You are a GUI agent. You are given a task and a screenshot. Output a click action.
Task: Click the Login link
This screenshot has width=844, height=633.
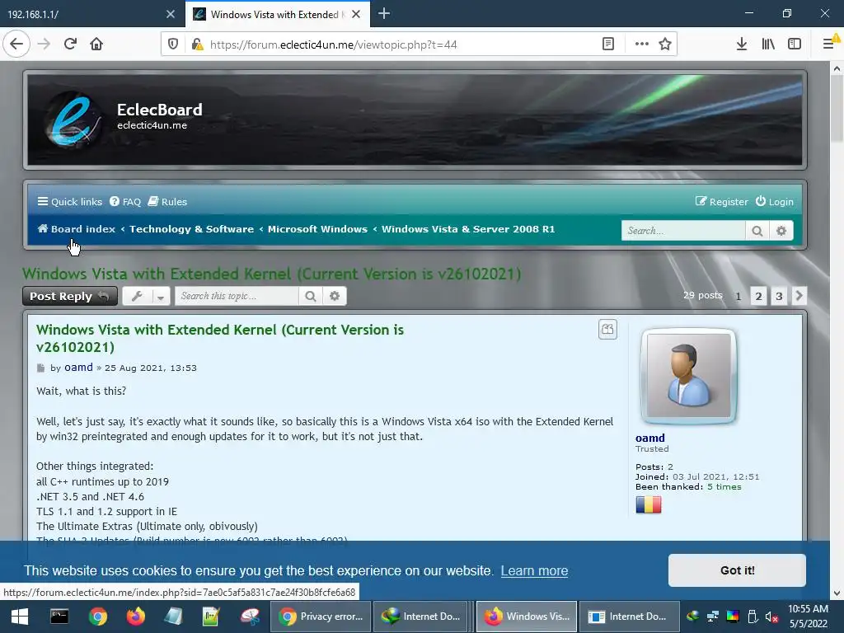coord(774,202)
